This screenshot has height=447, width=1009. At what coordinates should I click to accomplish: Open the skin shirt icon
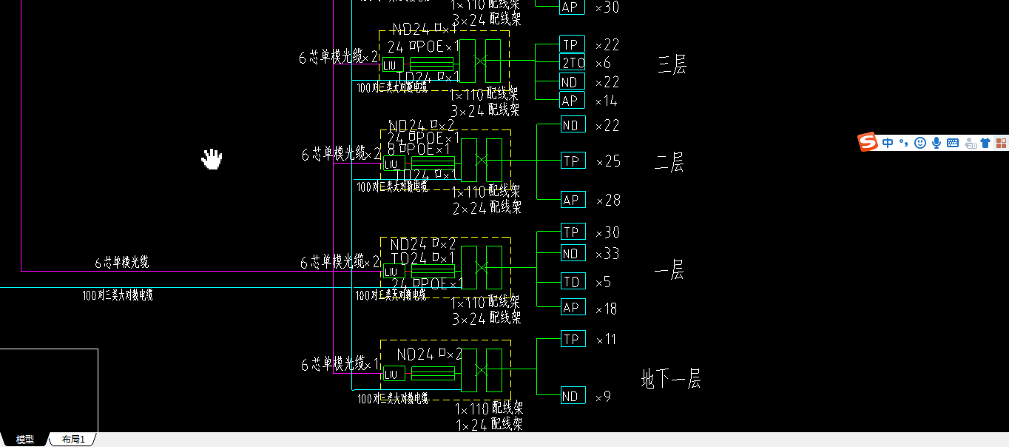click(x=985, y=143)
